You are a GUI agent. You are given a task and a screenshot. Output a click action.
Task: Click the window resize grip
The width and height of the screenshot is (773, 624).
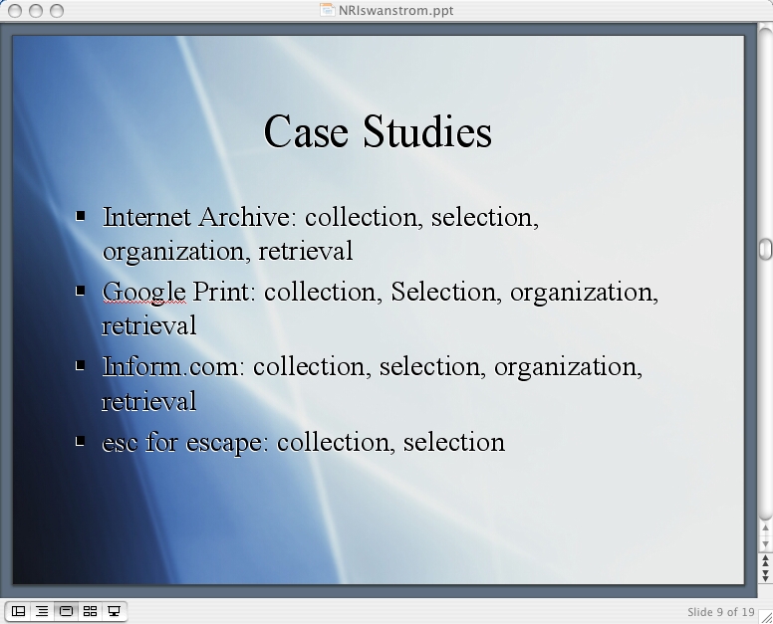[766, 617]
